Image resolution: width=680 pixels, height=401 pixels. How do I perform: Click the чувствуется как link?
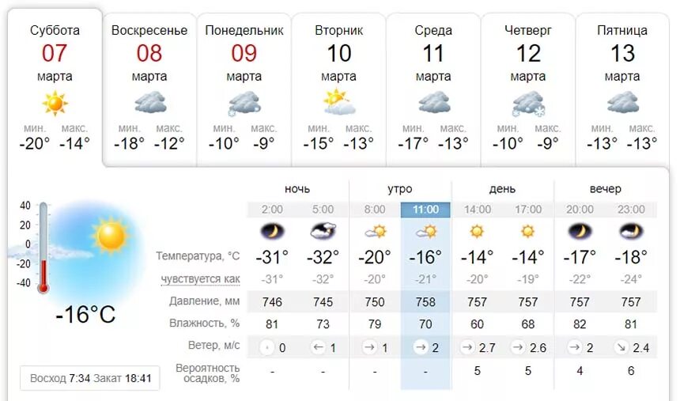(x=200, y=279)
